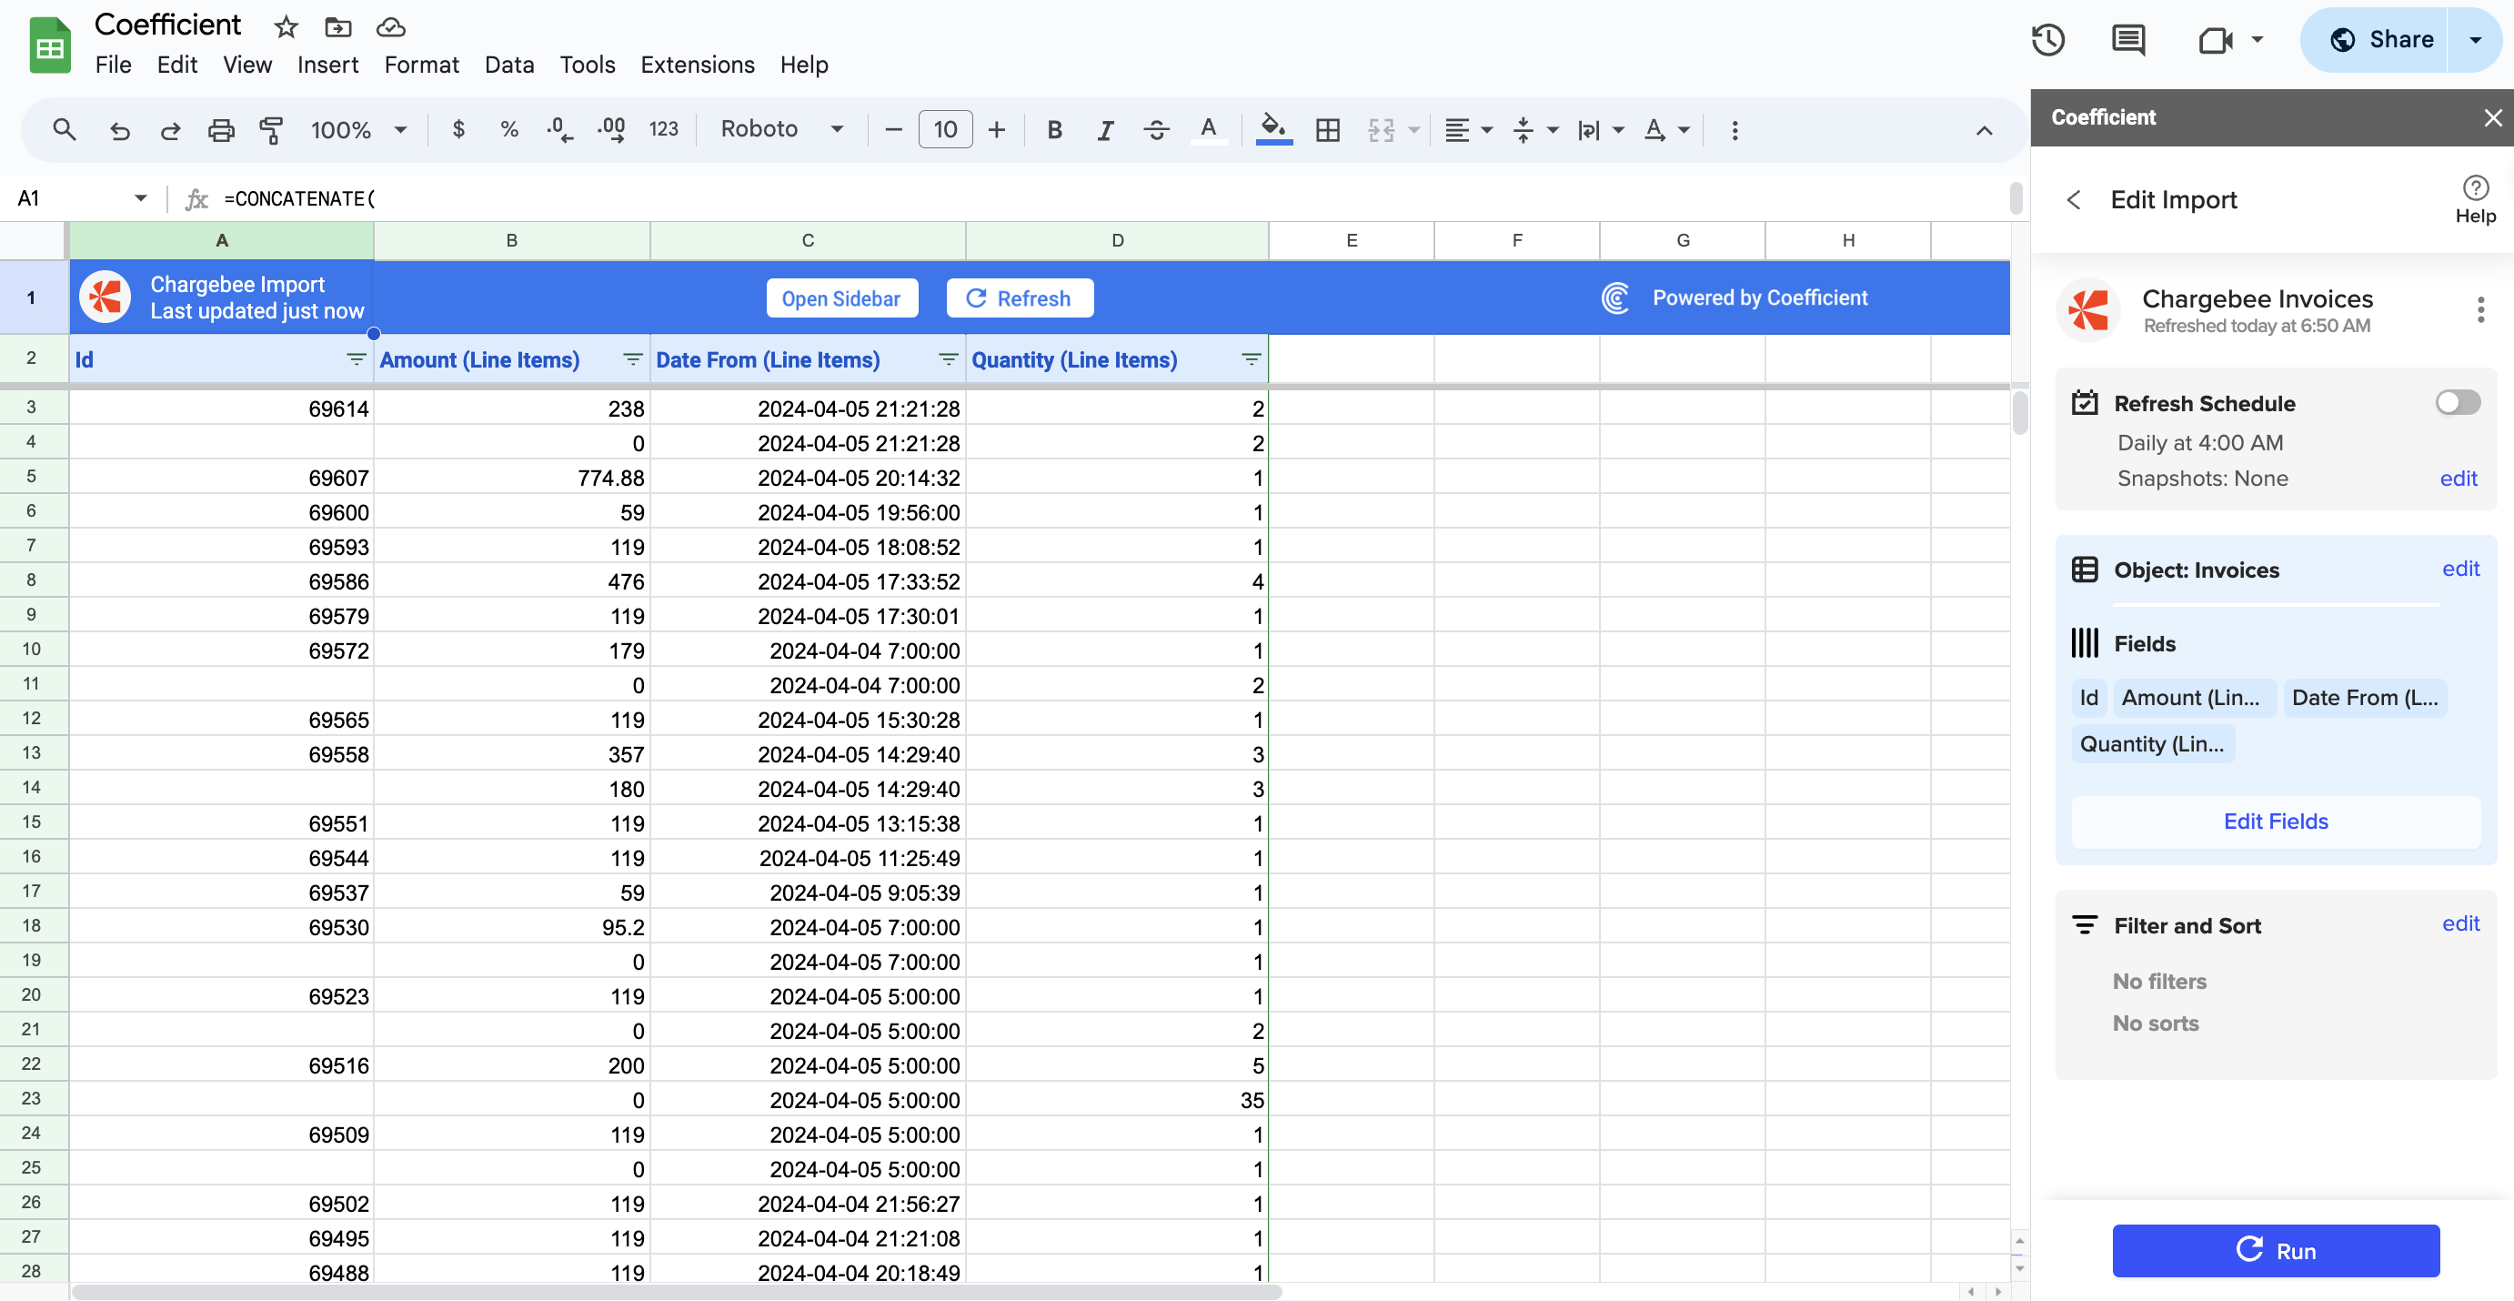
Task: Click Open Sidebar in the sheet
Action: click(841, 298)
